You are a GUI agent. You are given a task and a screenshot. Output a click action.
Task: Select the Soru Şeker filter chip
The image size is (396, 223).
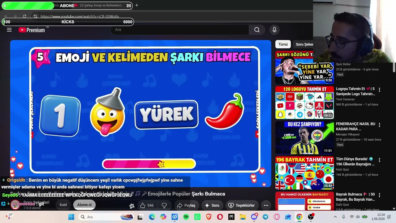click(x=304, y=44)
